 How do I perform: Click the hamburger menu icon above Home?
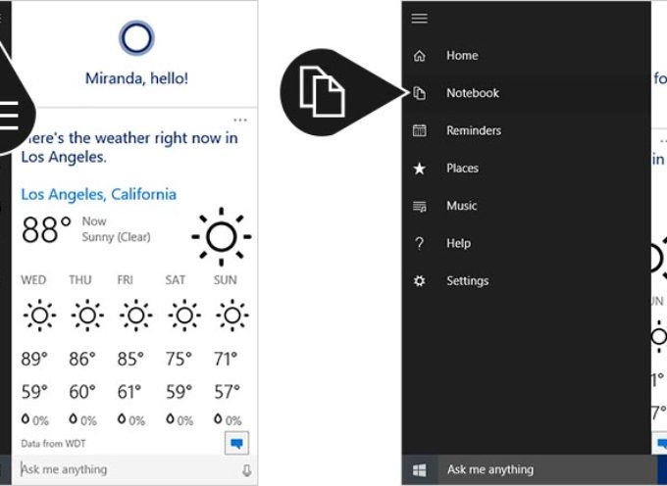click(420, 18)
